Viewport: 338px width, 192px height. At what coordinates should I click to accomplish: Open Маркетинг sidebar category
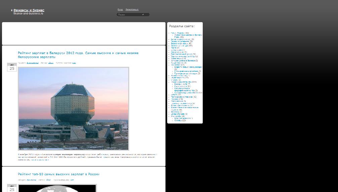176,65
